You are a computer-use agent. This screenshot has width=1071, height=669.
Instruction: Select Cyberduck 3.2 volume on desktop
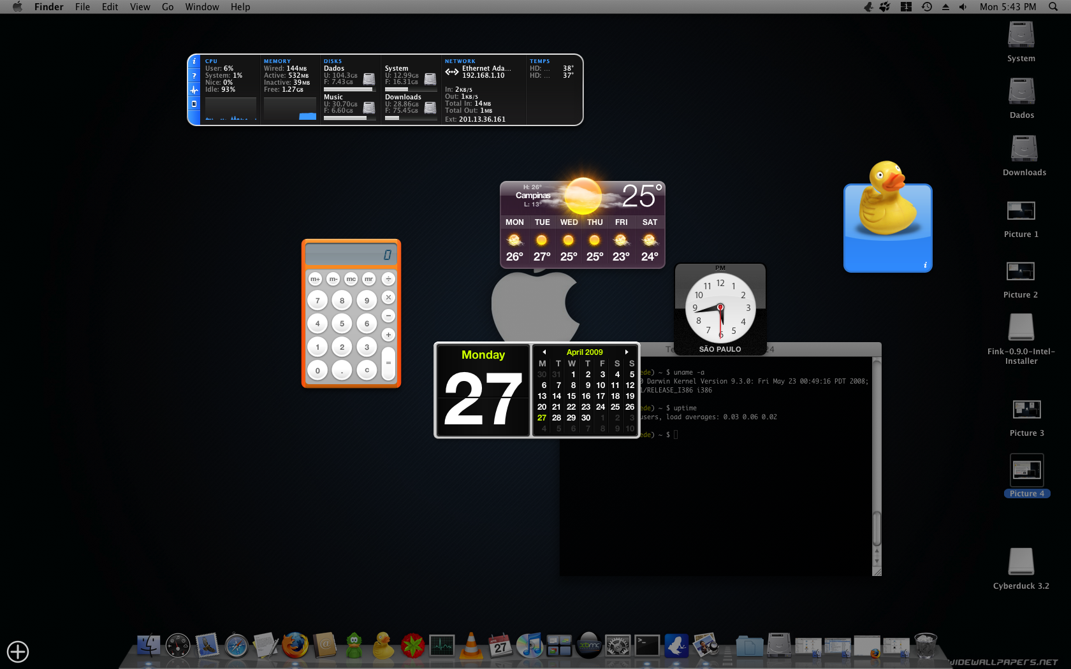coord(1021,569)
